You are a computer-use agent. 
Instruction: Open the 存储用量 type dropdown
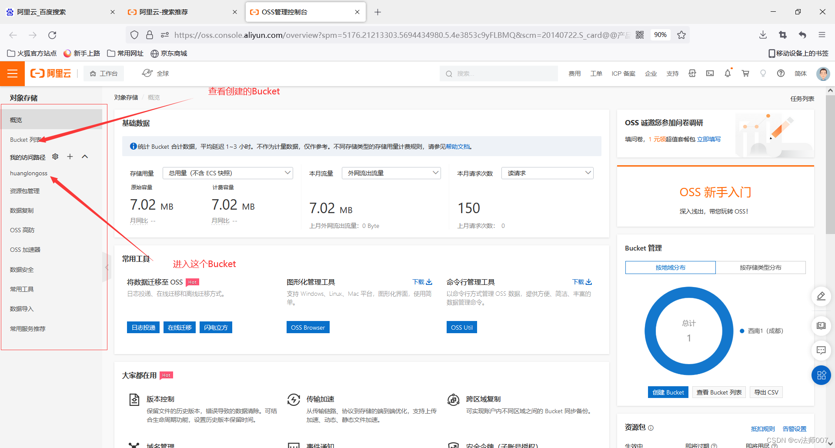[228, 173]
